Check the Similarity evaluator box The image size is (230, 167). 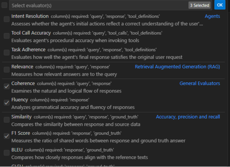pos(7,120)
